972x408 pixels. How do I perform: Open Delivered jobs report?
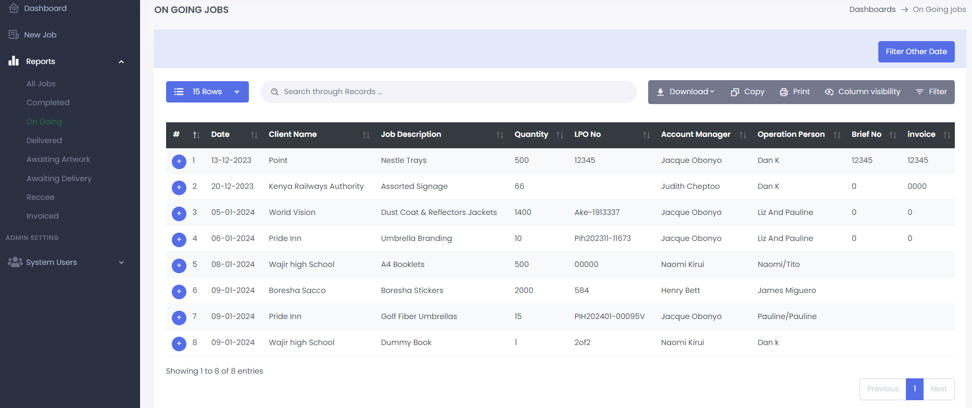(44, 141)
